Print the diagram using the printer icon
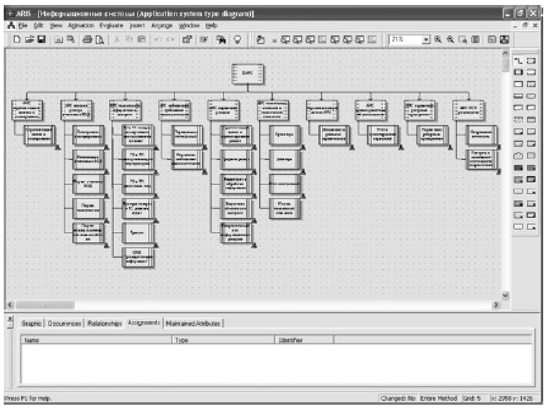The image size is (550, 409). [x=87, y=40]
